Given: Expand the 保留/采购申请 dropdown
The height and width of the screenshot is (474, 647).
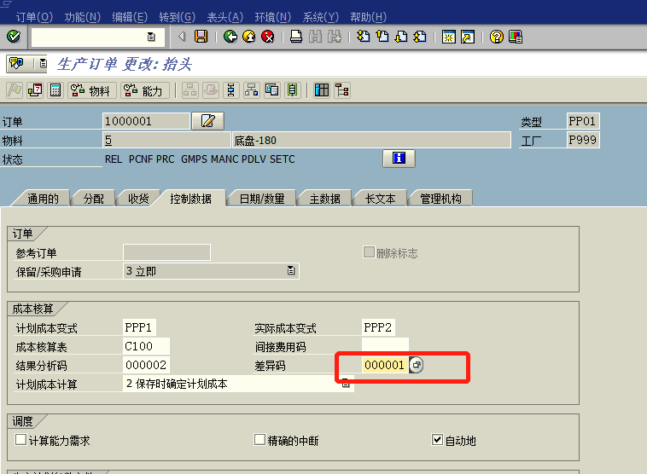Looking at the screenshot, I should point(291,271).
